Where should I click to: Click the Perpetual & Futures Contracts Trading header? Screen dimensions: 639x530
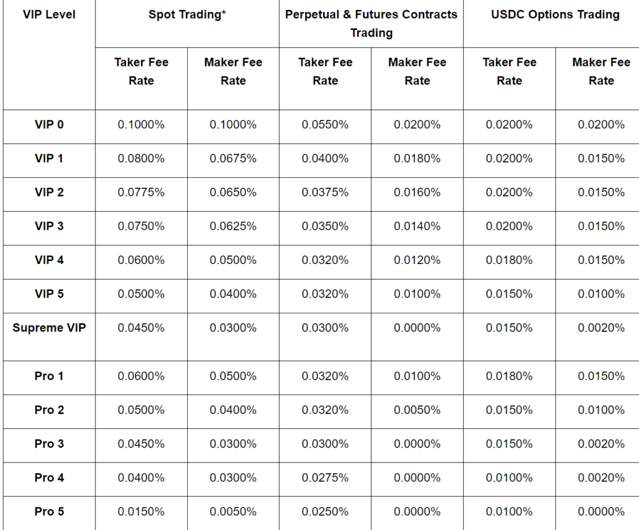pyautogui.click(x=371, y=23)
